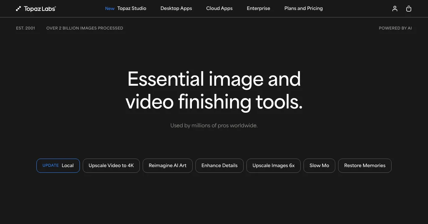Select the Local update pill

(x=58, y=166)
